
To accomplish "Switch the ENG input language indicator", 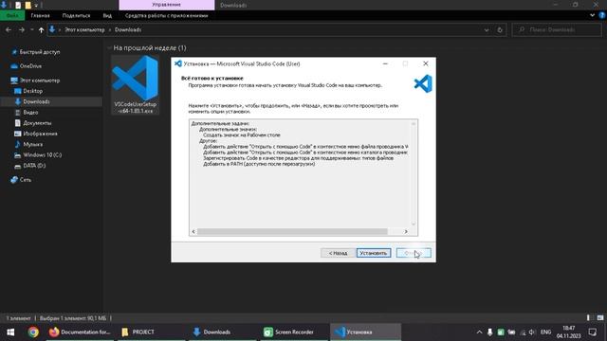I will pyautogui.click(x=545, y=332).
